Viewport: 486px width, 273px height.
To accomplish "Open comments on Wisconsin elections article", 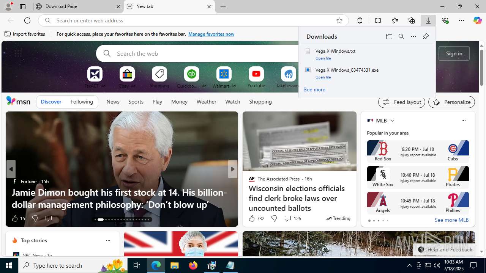I will tap(292, 218).
